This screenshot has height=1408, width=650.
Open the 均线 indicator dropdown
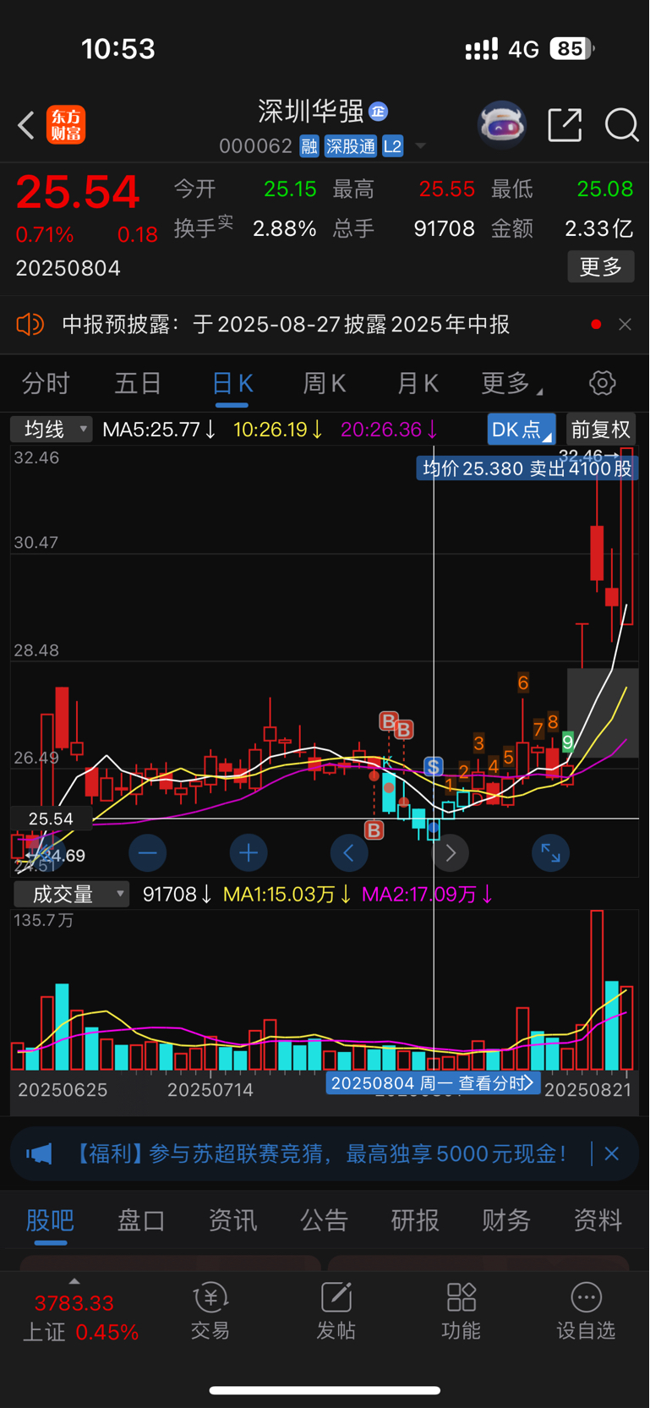(x=51, y=430)
